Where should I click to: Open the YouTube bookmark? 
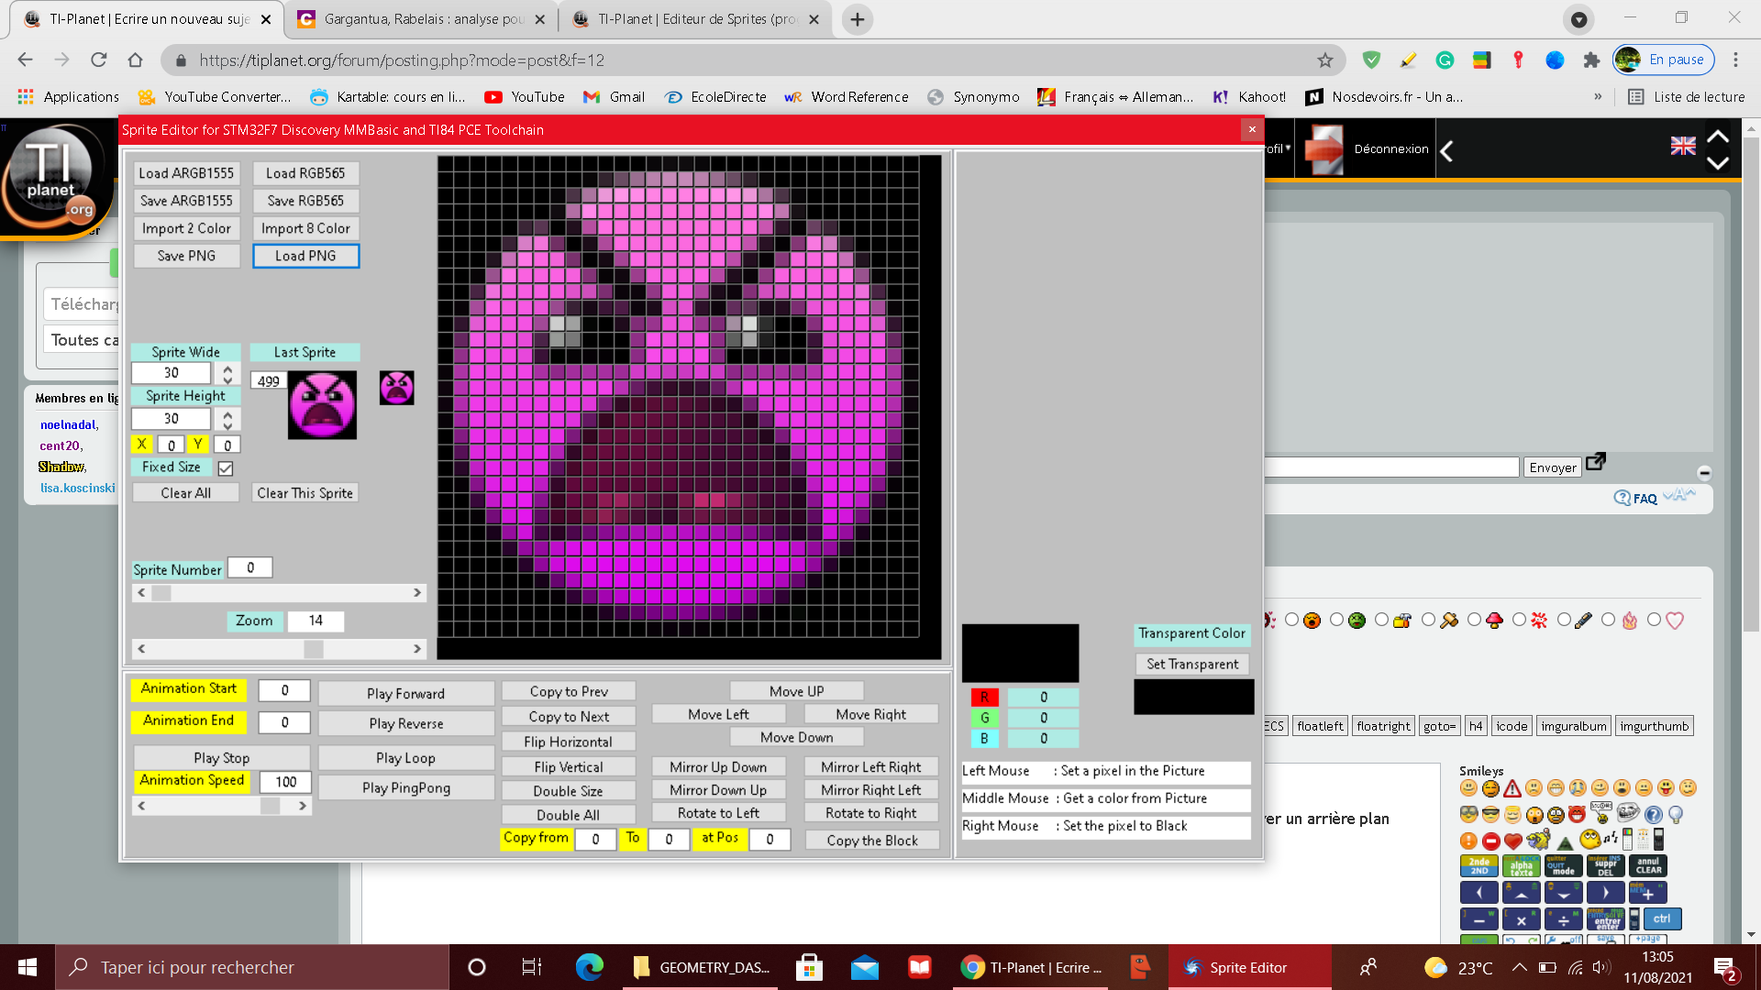[x=525, y=96]
